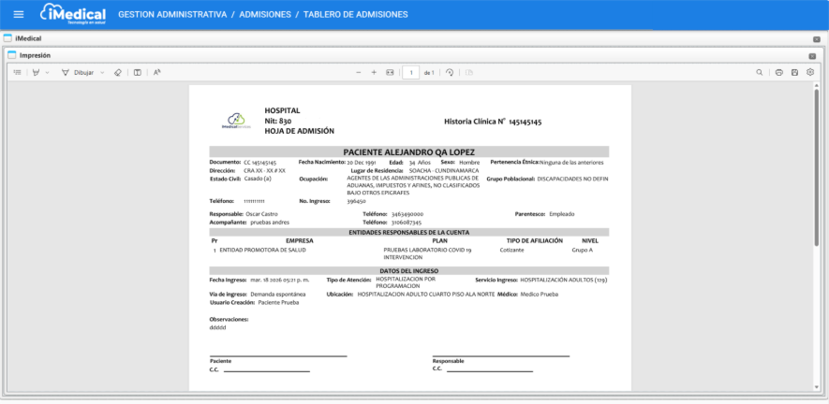Expand the highlight tool options arrow
Image resolution: width=829 pixels, height=404 pixels.
48,72
